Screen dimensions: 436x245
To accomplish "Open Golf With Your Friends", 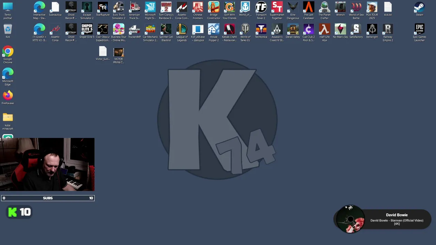I will (x=229, y=11).
